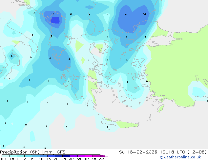Click the over-50 arrow tip of the legend

click(104, 156)
